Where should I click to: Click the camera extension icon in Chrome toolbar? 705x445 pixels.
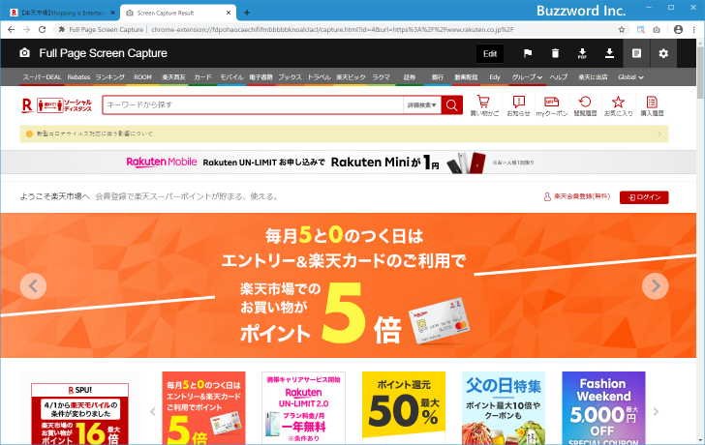click(657, 30)
